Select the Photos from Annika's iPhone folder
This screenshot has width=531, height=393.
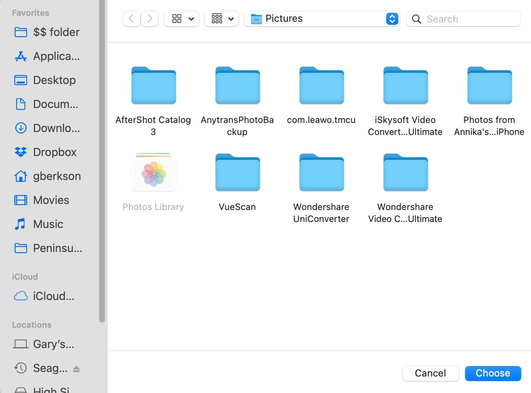pyautogui.click(x=489, y=101)
